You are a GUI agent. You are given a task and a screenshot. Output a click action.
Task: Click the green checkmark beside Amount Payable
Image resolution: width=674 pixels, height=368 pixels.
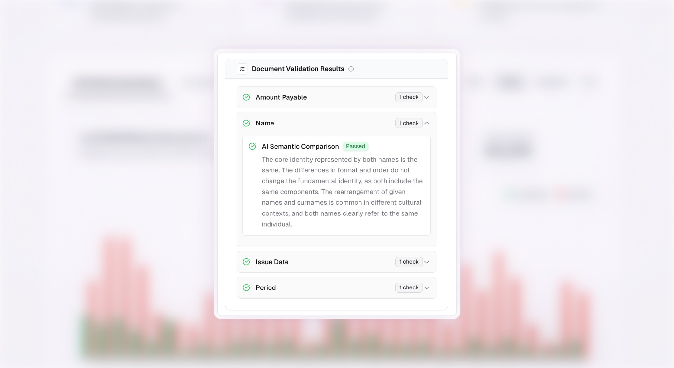click(246, 97)
